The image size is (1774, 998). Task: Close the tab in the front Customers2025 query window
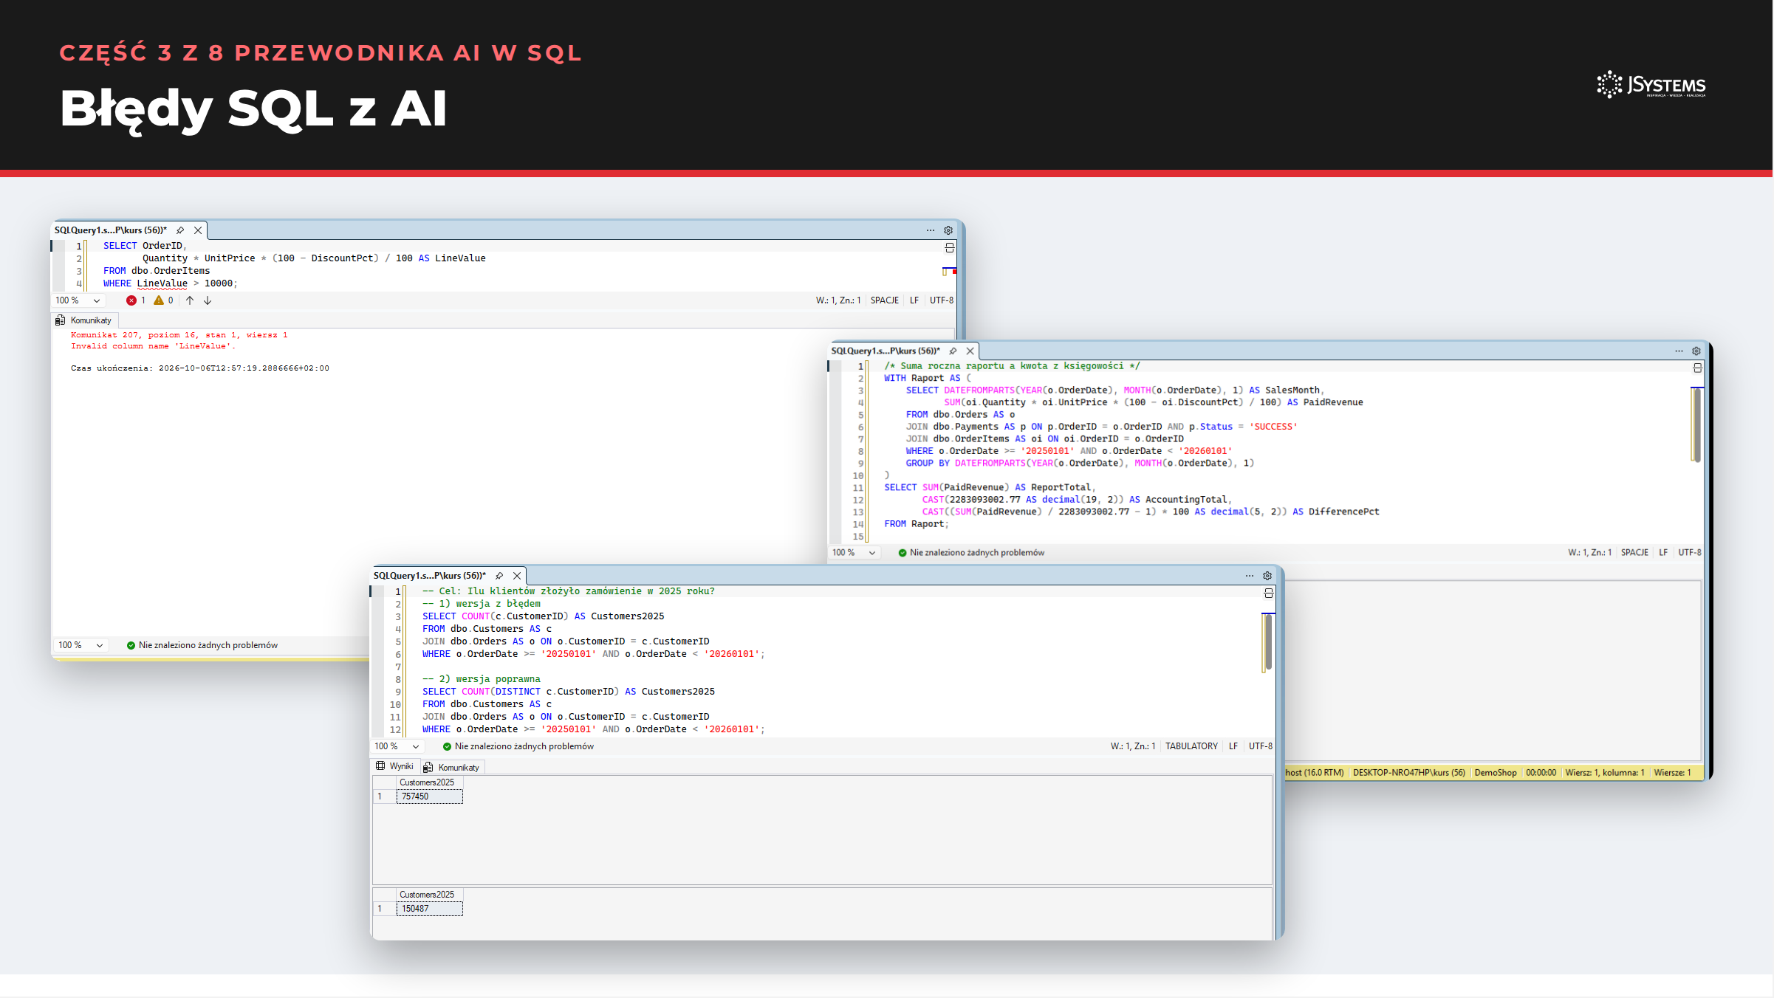517,576
